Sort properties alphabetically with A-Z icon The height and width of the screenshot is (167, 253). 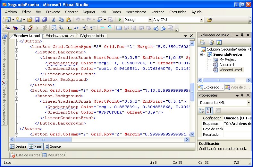[209, 111]
